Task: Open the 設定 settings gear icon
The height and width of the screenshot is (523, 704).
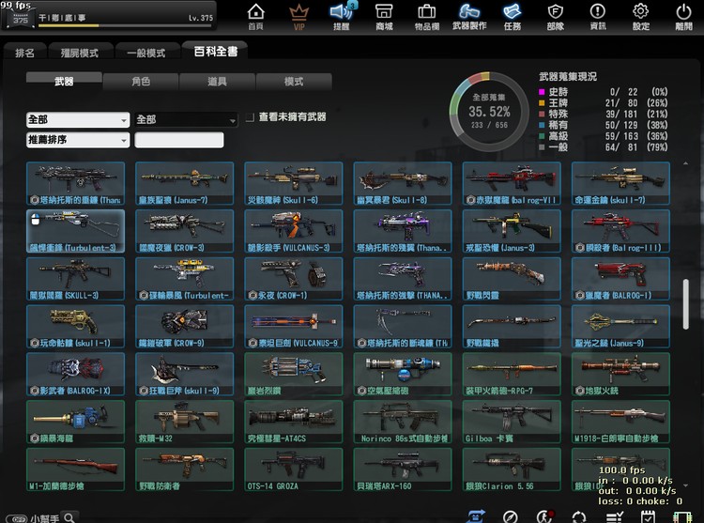Action: (641, 17)
